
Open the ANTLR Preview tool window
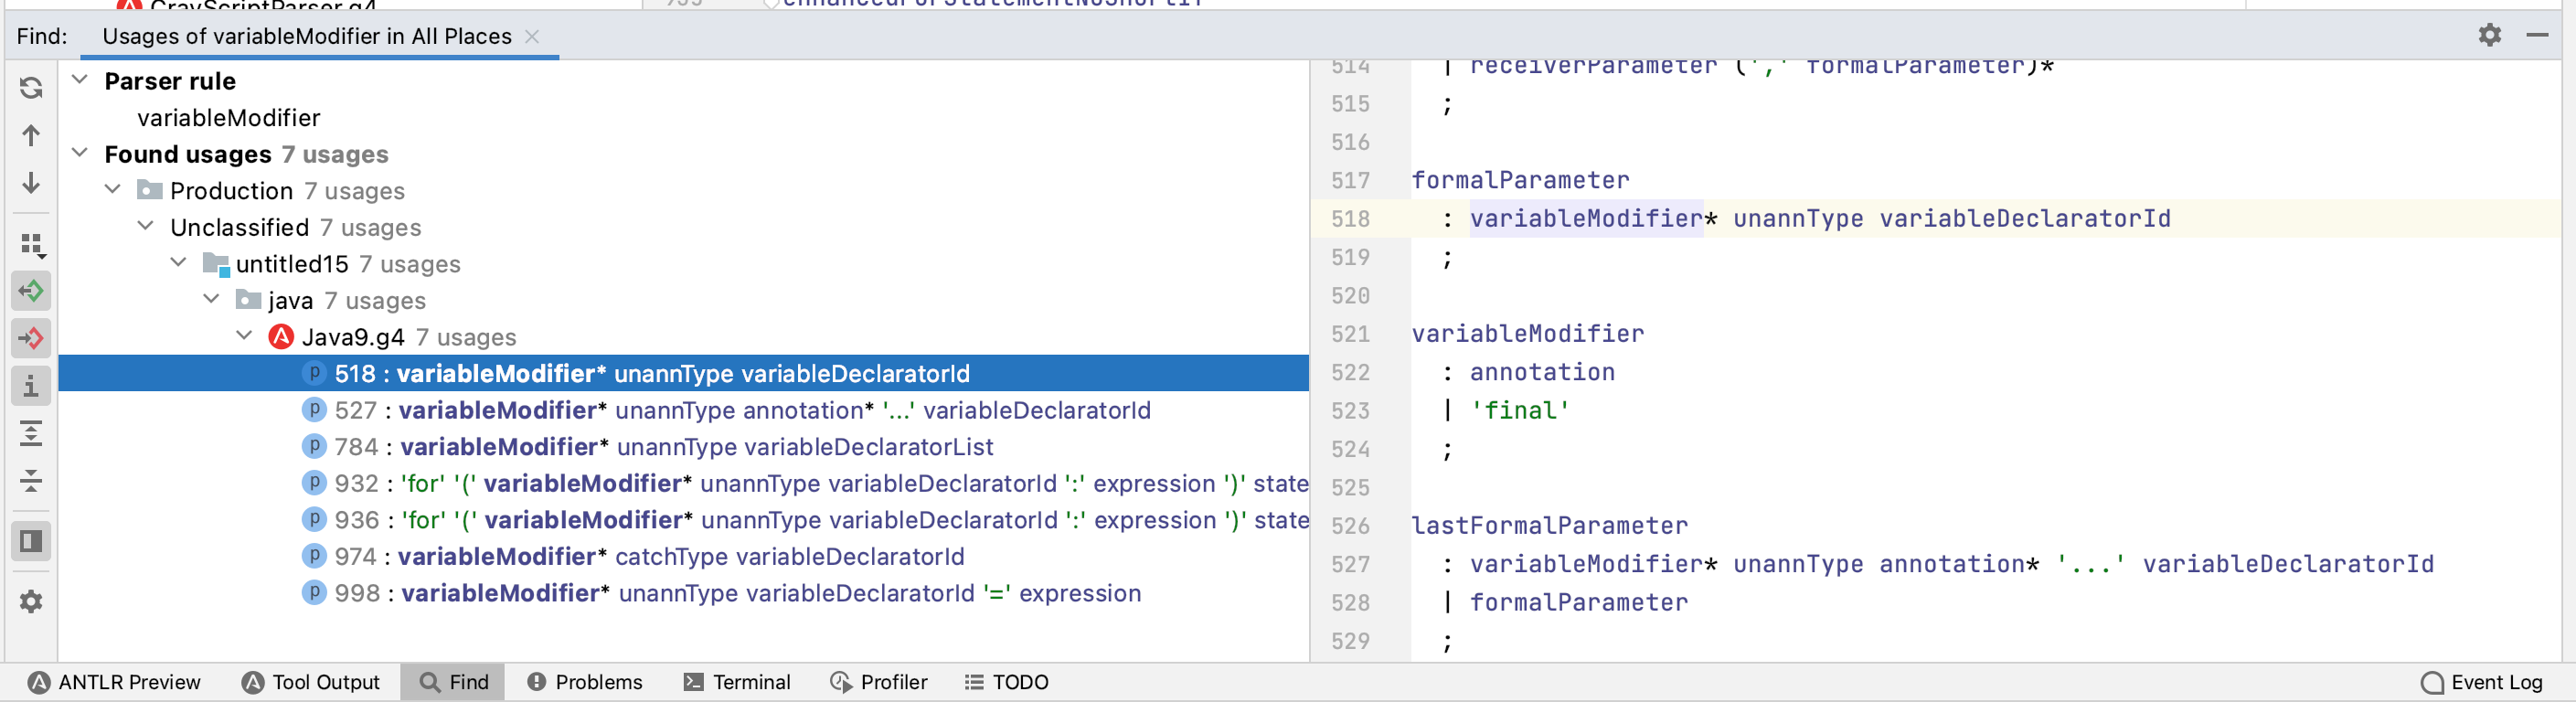click(114, 682)
